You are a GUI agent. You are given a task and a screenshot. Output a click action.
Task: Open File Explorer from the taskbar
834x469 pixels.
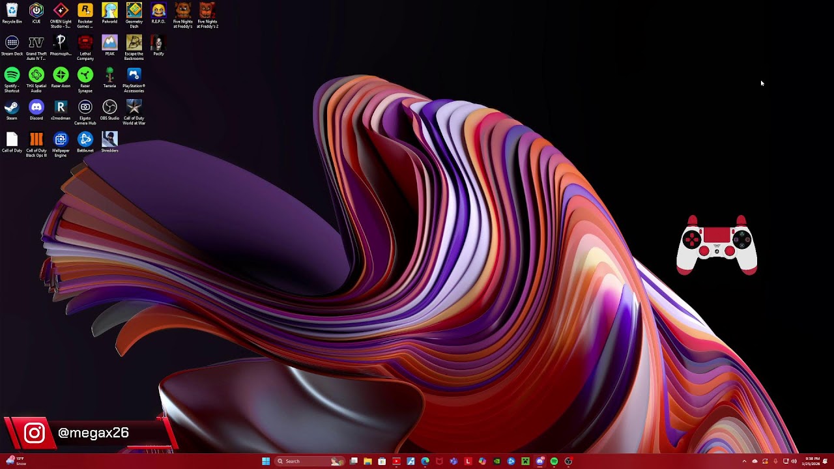pos(367,461)
